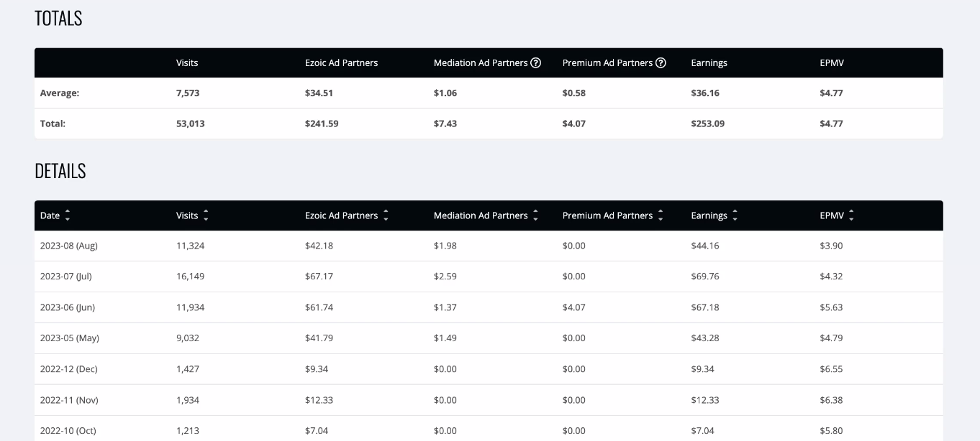Viewport: 980px width, 441px height.
Task: Click the Earnings column header in Details
Action: pos(709,215)
